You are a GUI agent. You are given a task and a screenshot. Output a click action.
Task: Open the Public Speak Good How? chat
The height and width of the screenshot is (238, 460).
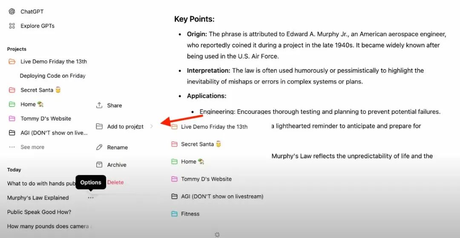(39, 212)
